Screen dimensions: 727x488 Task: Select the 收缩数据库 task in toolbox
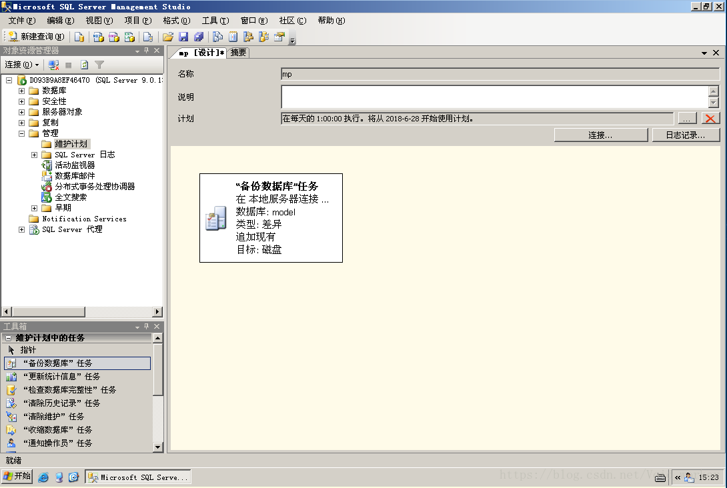click(77, 430)
